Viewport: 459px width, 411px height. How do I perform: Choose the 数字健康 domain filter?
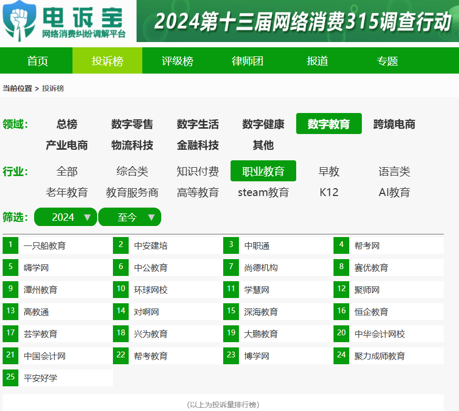[x=263, y=124]
